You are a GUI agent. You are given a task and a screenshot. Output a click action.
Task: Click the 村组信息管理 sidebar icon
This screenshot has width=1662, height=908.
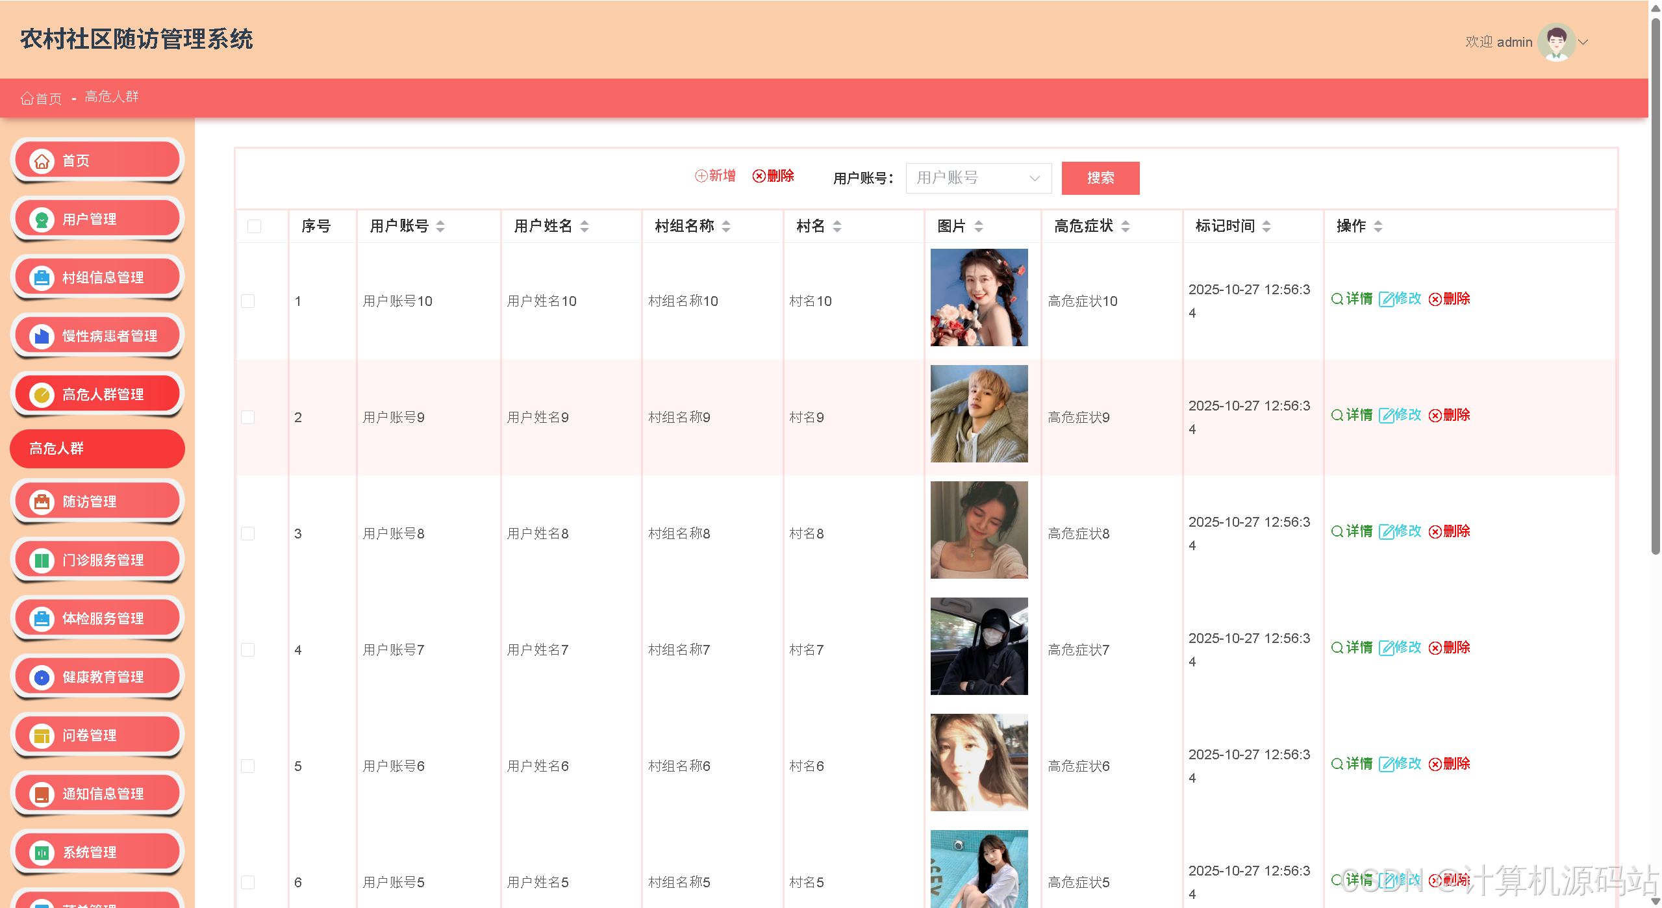42,278
